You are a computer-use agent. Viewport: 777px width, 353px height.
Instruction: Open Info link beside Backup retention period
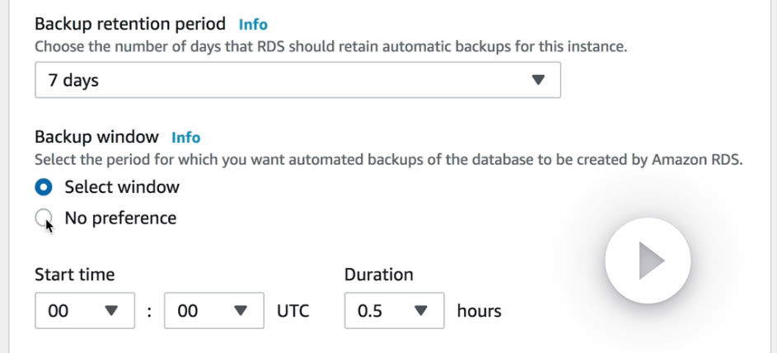pyautogui.click(x=253, y=25)
